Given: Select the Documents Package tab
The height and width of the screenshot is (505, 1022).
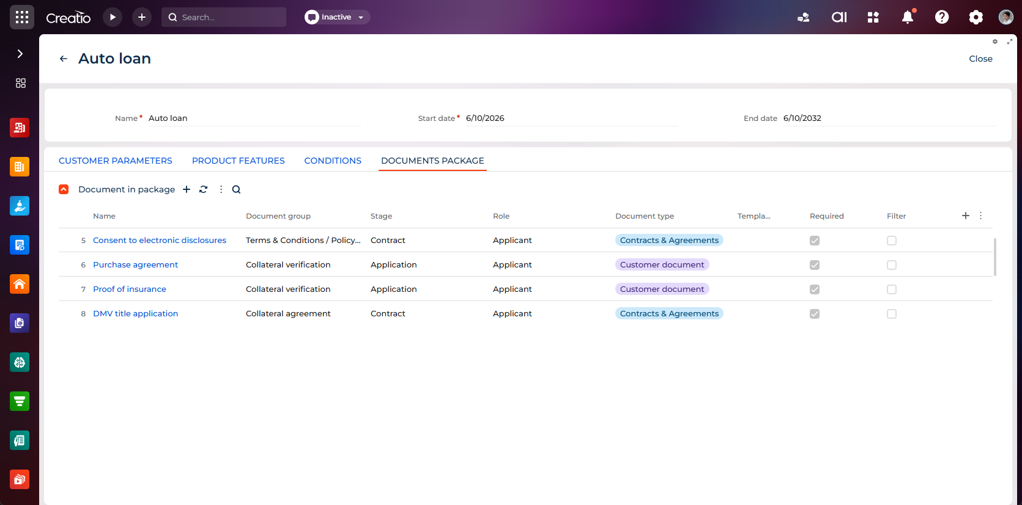Looking at the screenshot, I should coord(432,161).
